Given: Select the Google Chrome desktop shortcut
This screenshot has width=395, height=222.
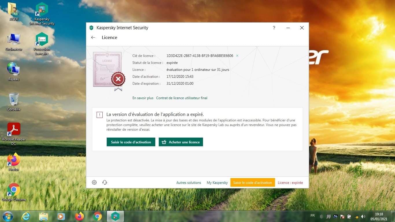Looking at the screenshot, I should click(14, 192).
